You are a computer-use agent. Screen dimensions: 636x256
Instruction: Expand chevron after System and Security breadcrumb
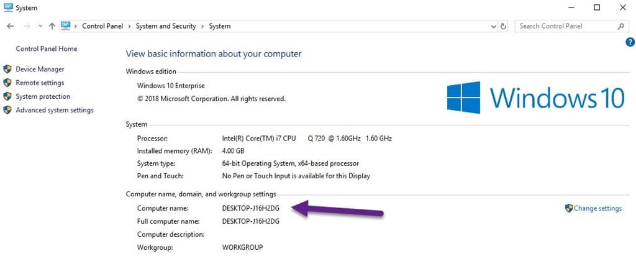[202, 26]
